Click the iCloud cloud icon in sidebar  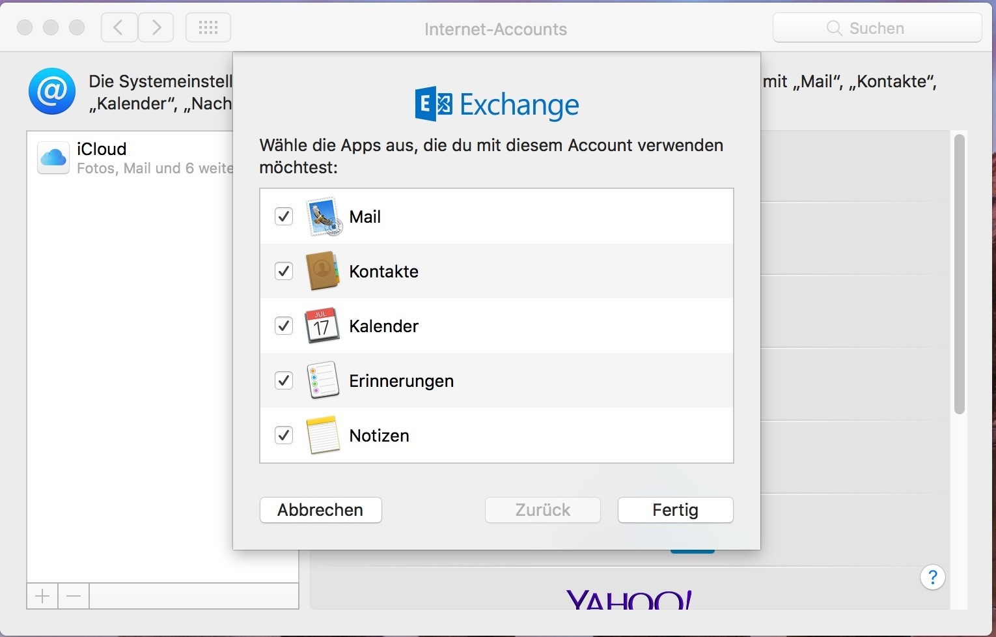(53, 158)
